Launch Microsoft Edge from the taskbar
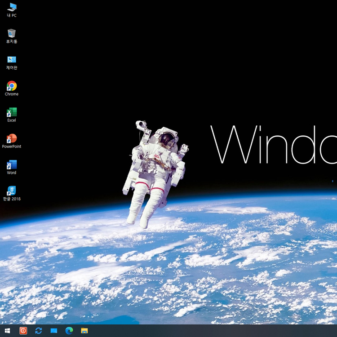Image resolution: width=337 pixels, height=337 pixels. (69, 331)
